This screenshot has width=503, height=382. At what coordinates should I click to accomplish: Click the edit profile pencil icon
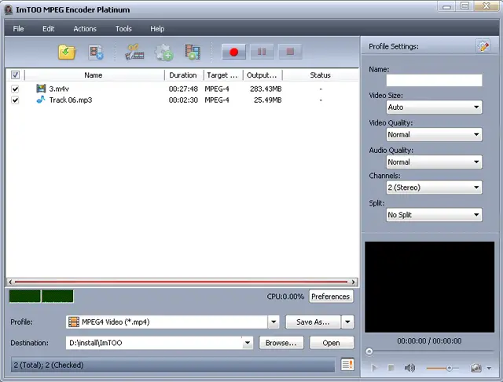483,46
